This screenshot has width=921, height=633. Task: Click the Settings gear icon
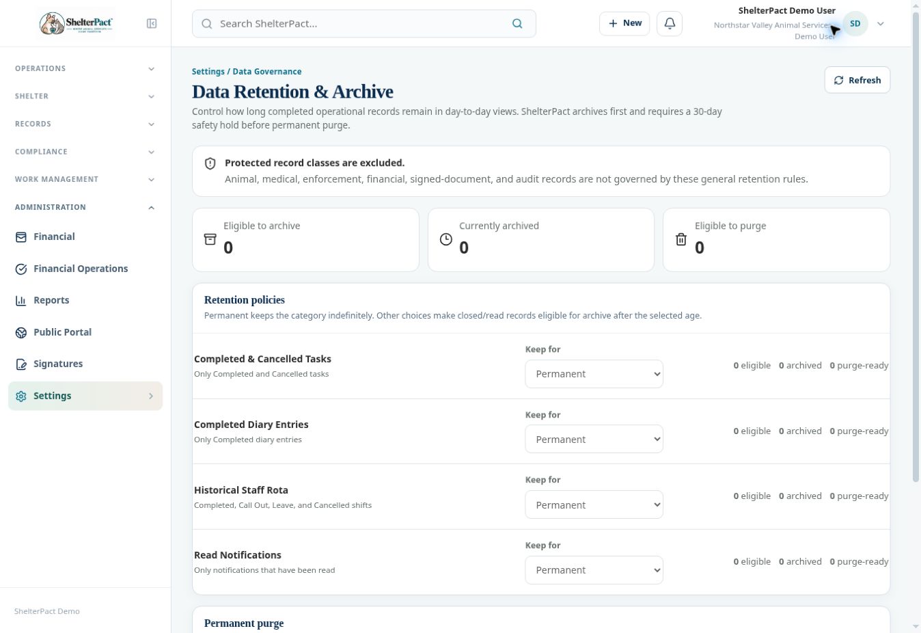[x=21, y=396]
